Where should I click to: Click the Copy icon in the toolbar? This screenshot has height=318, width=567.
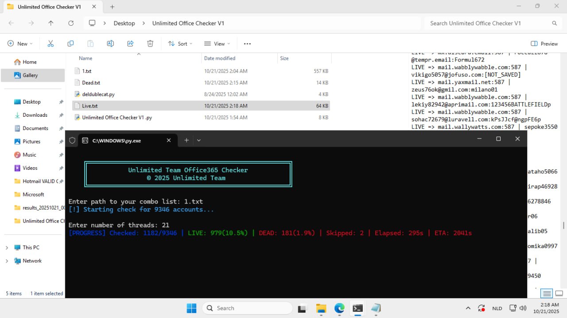coord(70,43)
